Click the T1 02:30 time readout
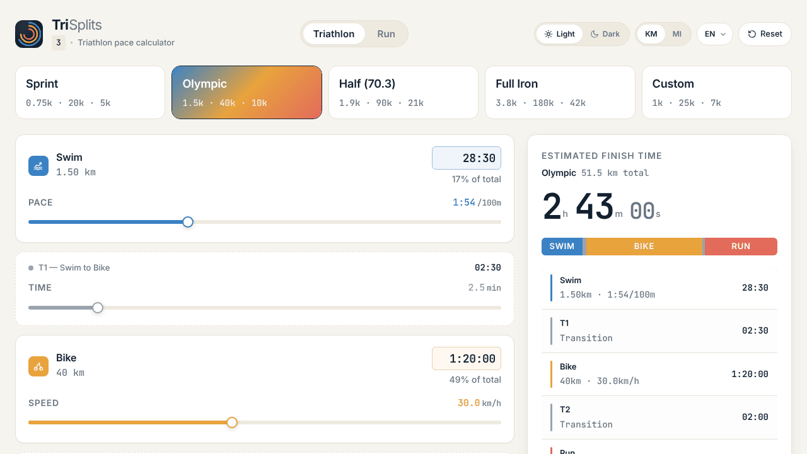Viewport: 807px width, 454px height. [x=488, y=267]
